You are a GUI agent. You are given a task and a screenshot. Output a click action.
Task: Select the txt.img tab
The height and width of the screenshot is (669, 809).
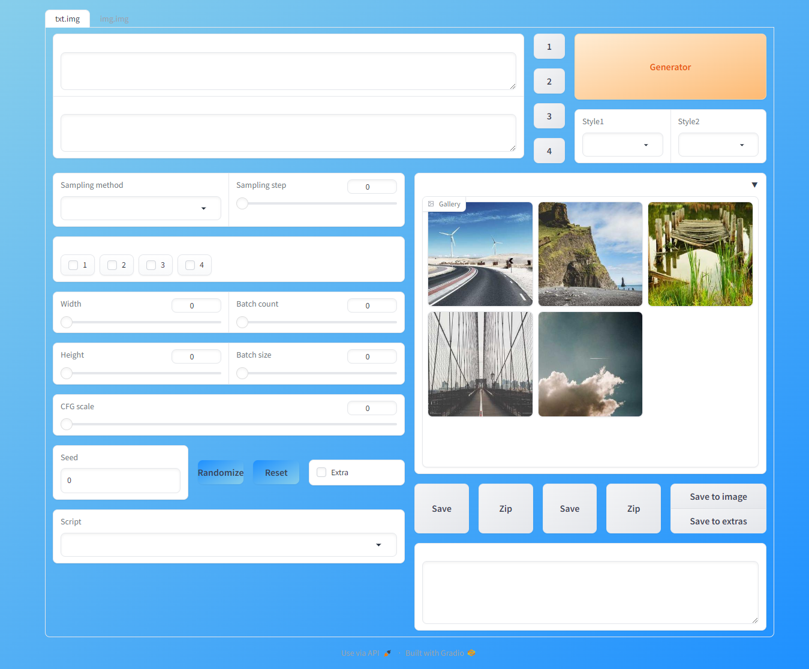coord(67,19)
